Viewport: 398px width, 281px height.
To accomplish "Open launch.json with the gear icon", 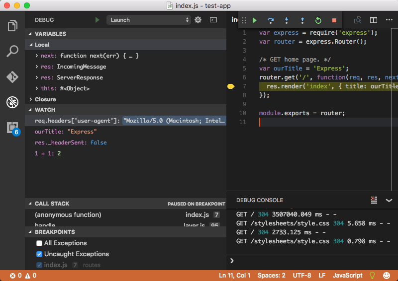I will tap(198, 20).
